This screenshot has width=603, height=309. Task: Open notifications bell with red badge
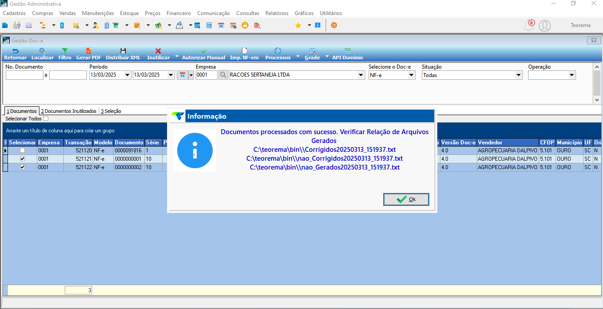[x=529, y=25]
